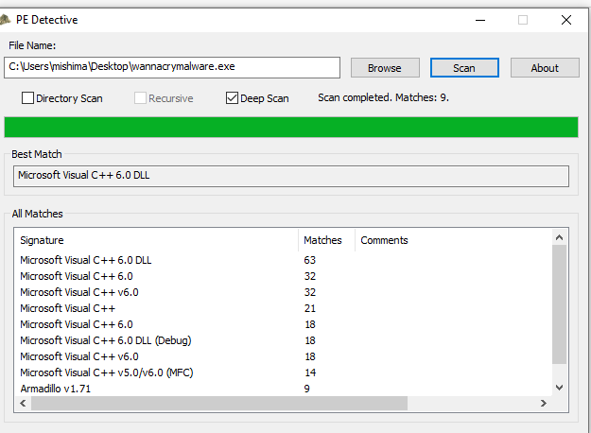Image resolution: width=591 pixels, height=433 pixels.
Task: Select the Microsoft Visual C++ 6.0 DLL (Debug) row
Action: click(283, 340)
